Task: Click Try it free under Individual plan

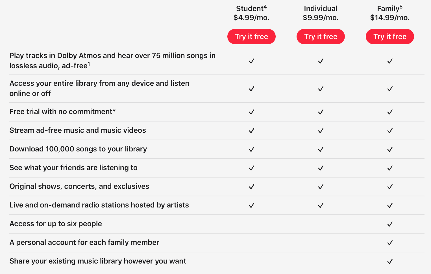Action: click(321, 36)
